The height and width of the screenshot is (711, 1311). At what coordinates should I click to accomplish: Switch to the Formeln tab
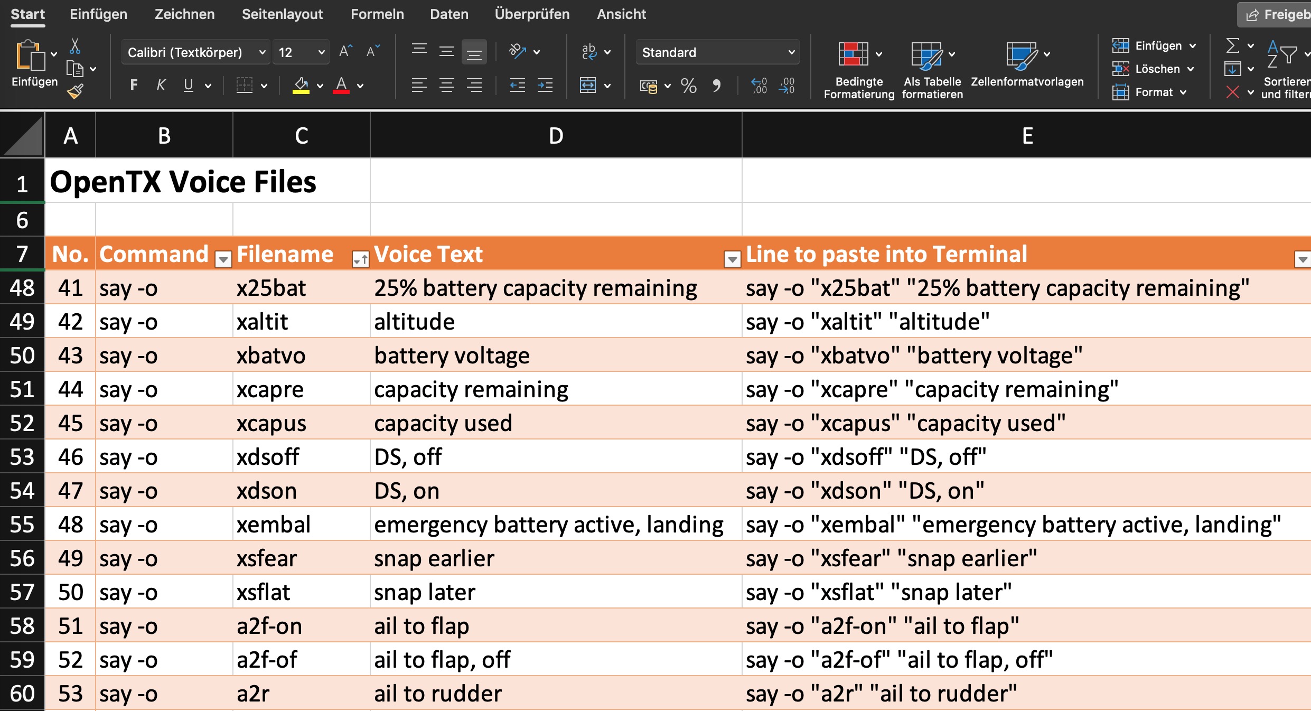(x=377, y=14)
